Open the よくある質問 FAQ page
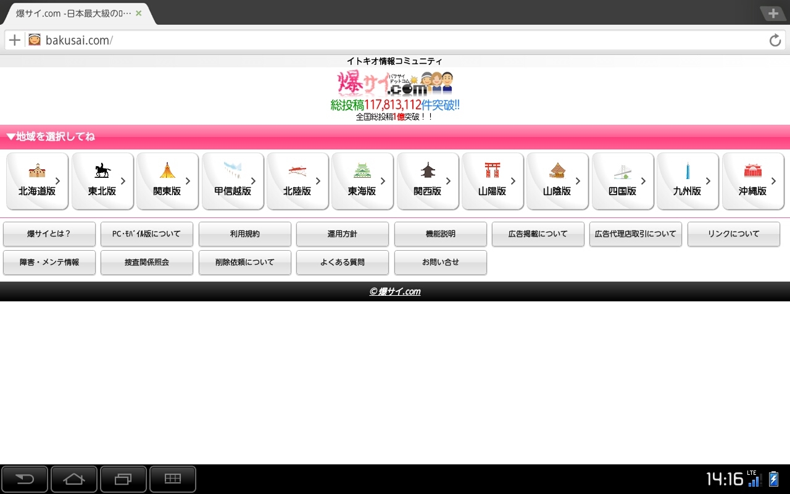790x494 pixels. pyautogui.click(x=343, y=262)
